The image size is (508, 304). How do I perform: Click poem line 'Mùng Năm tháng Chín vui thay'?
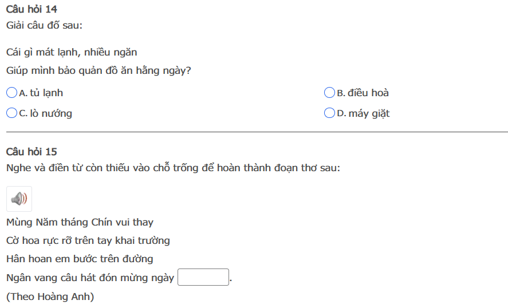pos(80,222)
